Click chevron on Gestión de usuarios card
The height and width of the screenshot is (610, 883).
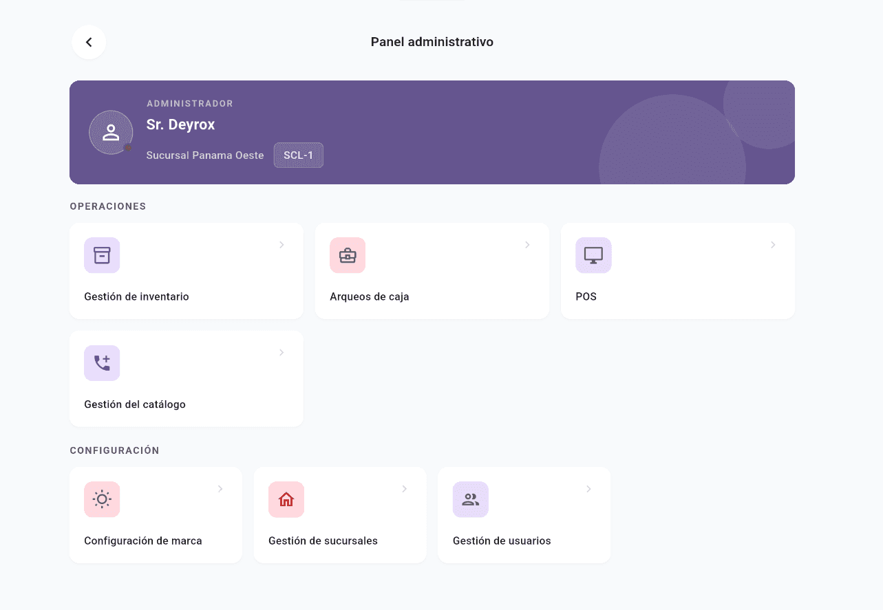(589, 489)
